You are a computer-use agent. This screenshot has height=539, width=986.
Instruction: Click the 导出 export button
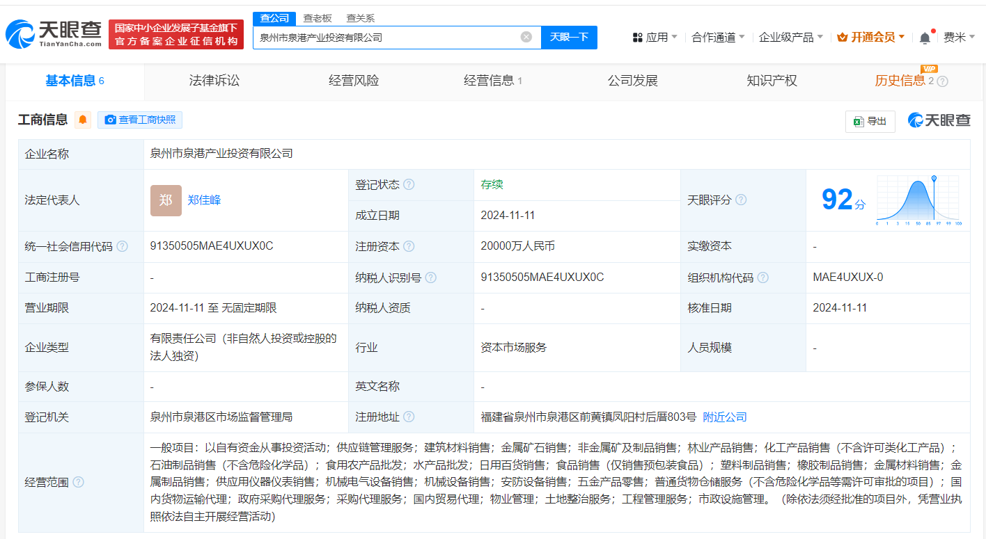coord(870,121)
